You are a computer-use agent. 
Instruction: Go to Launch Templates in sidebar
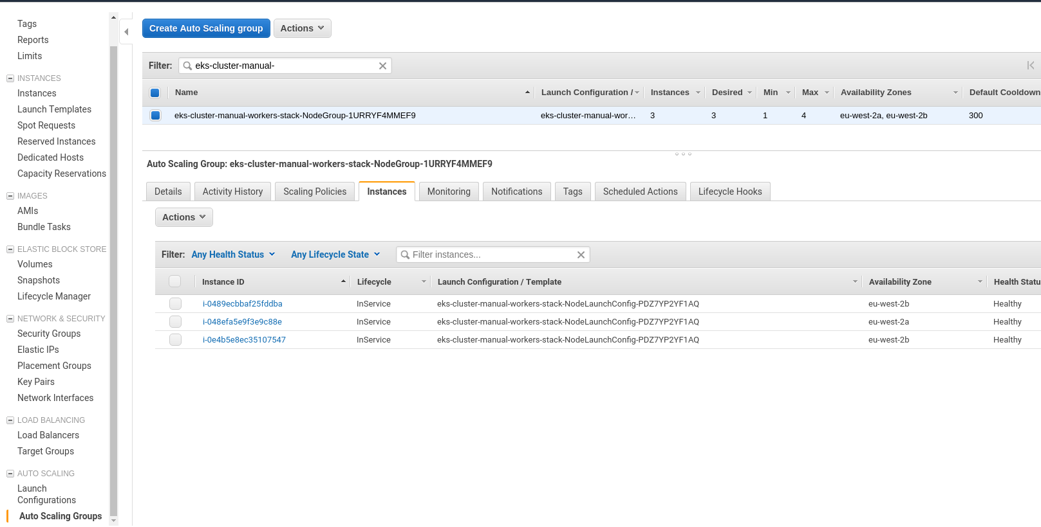[x=54, y=109]
